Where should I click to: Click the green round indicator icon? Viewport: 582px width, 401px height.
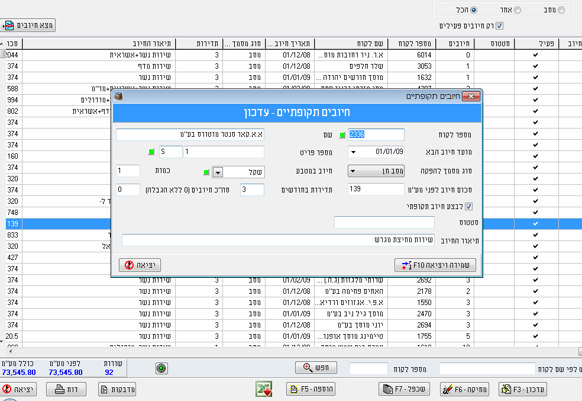[x=161, y=368]
